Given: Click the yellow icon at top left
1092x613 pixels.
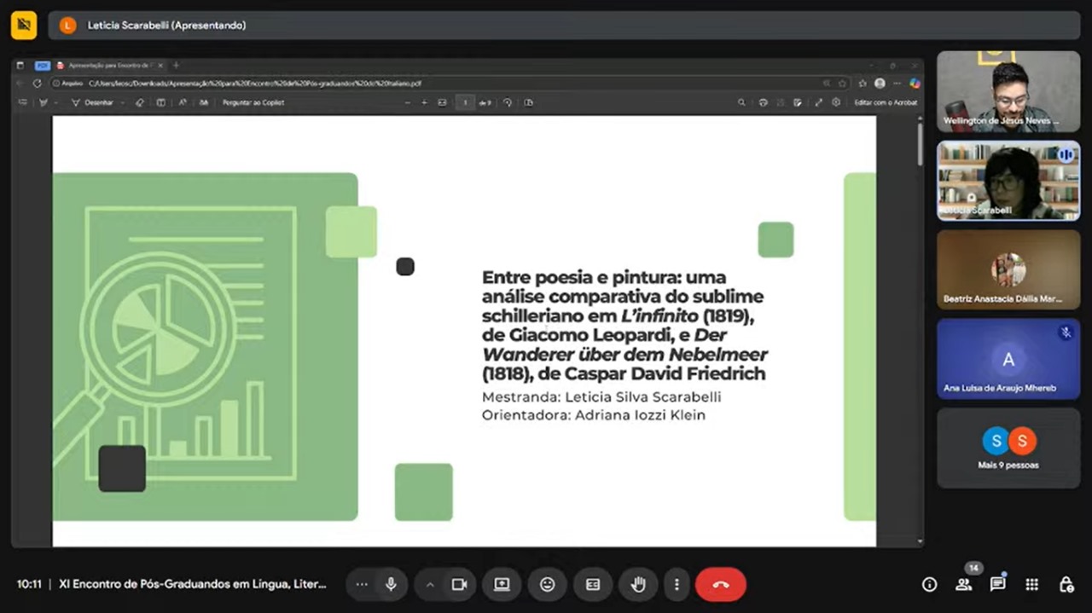Looking at the screenshot, I should 23,25.
